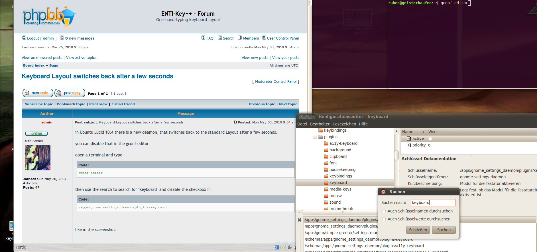Open the Moderator Control Panel link
537x252 pixels.
click(x=276, y=81)
